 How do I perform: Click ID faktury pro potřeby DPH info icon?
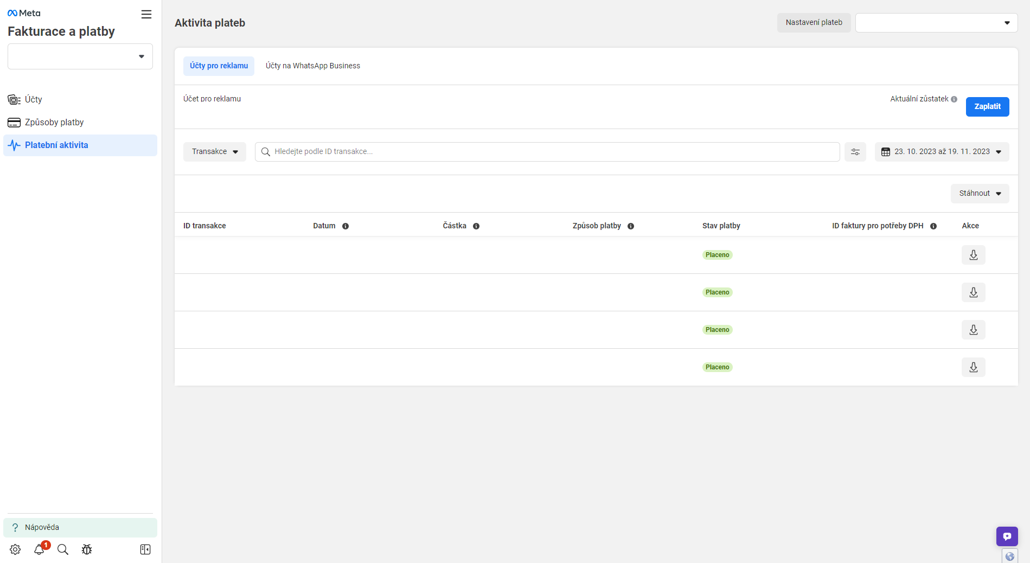(x=933, y=226)
